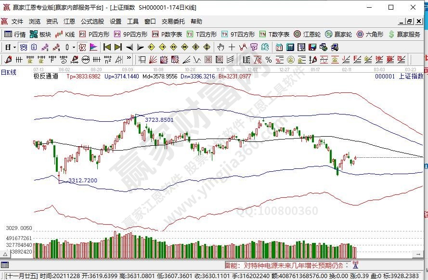The width and height of the screenshot is (428, 280).
Task: Click the purple 节 icon
Action: (254, 48)
